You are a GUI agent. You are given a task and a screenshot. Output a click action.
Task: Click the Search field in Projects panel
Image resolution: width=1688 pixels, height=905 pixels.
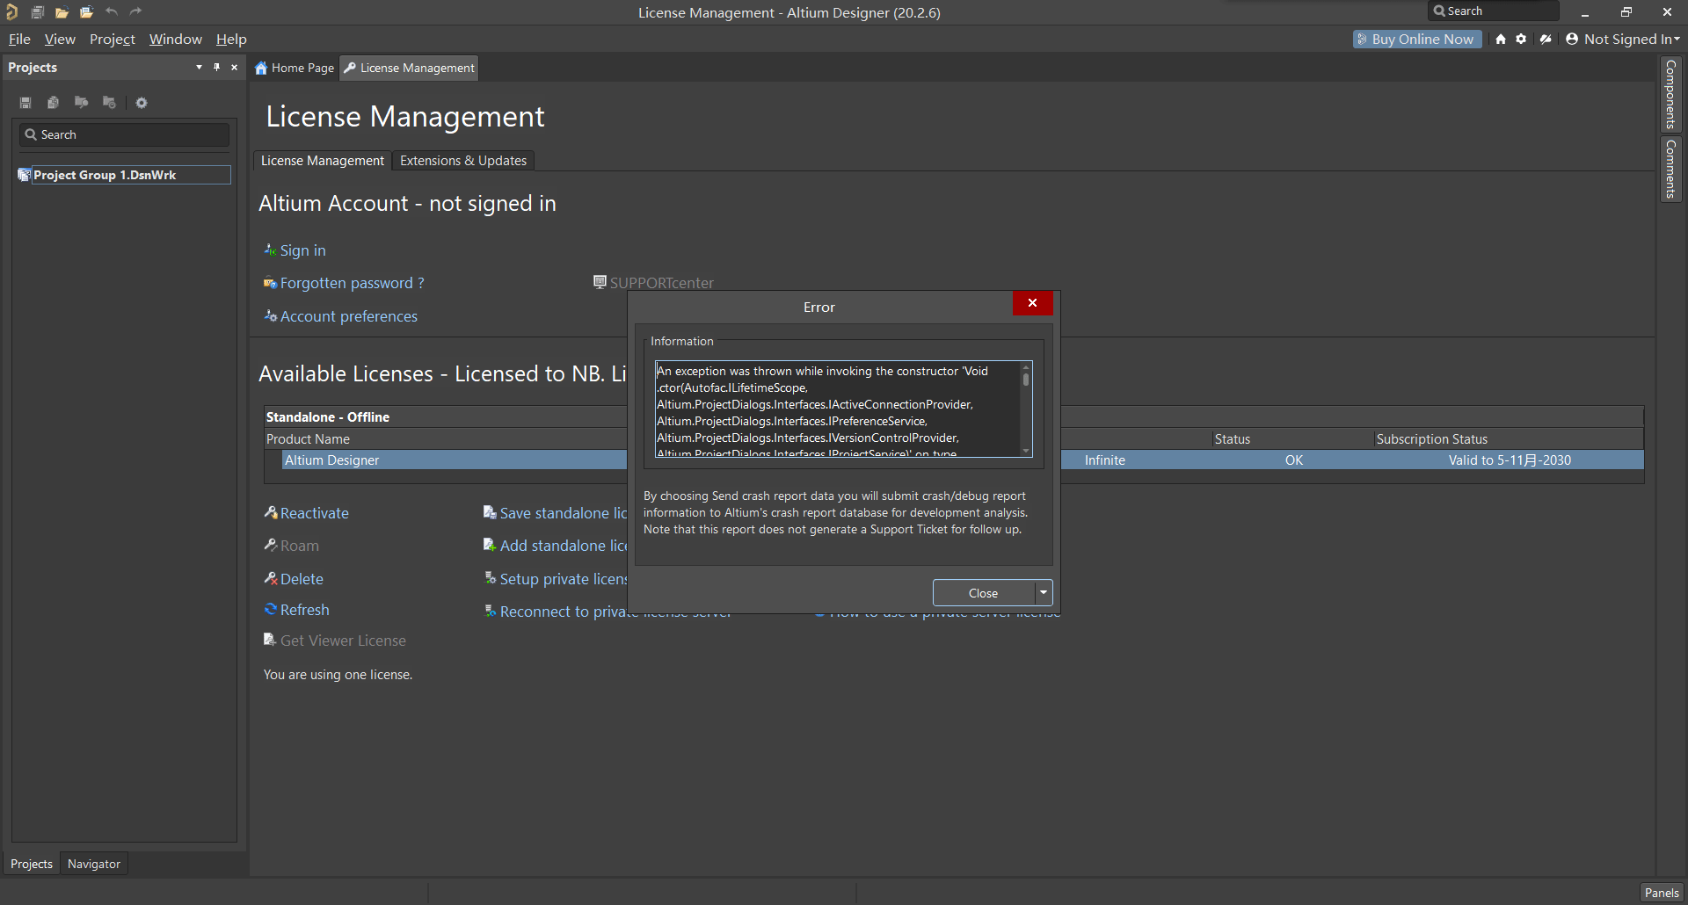pos(125,134)
